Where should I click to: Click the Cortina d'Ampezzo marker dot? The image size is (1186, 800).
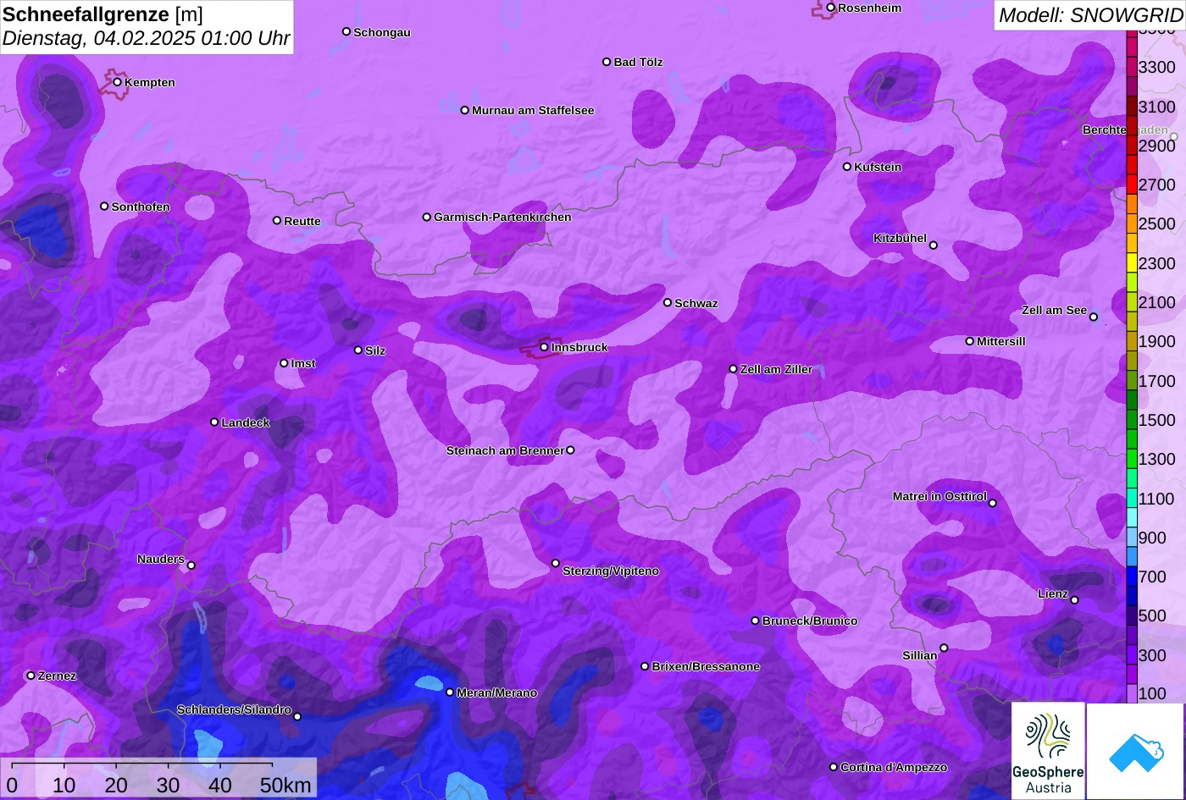coord(833,767)
